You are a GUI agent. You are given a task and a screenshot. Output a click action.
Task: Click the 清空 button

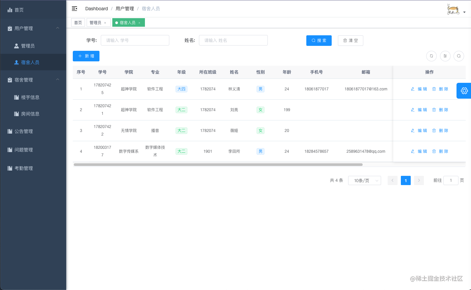click(350, 41)
